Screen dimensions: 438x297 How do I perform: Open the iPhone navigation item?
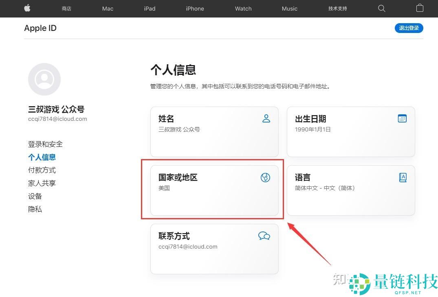point(195,8)
